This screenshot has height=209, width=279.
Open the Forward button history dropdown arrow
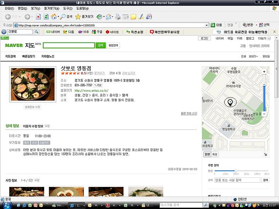(x=32, y=17)
